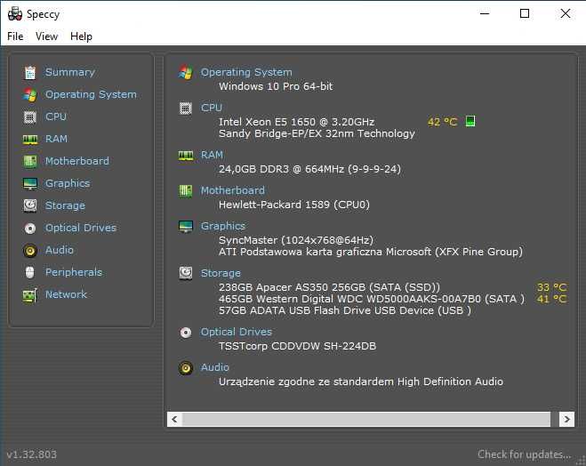The height and width of the screenshot is (466, 586).
Task: Click the RAM stick icon in sidebar
Action: point(30,140)
